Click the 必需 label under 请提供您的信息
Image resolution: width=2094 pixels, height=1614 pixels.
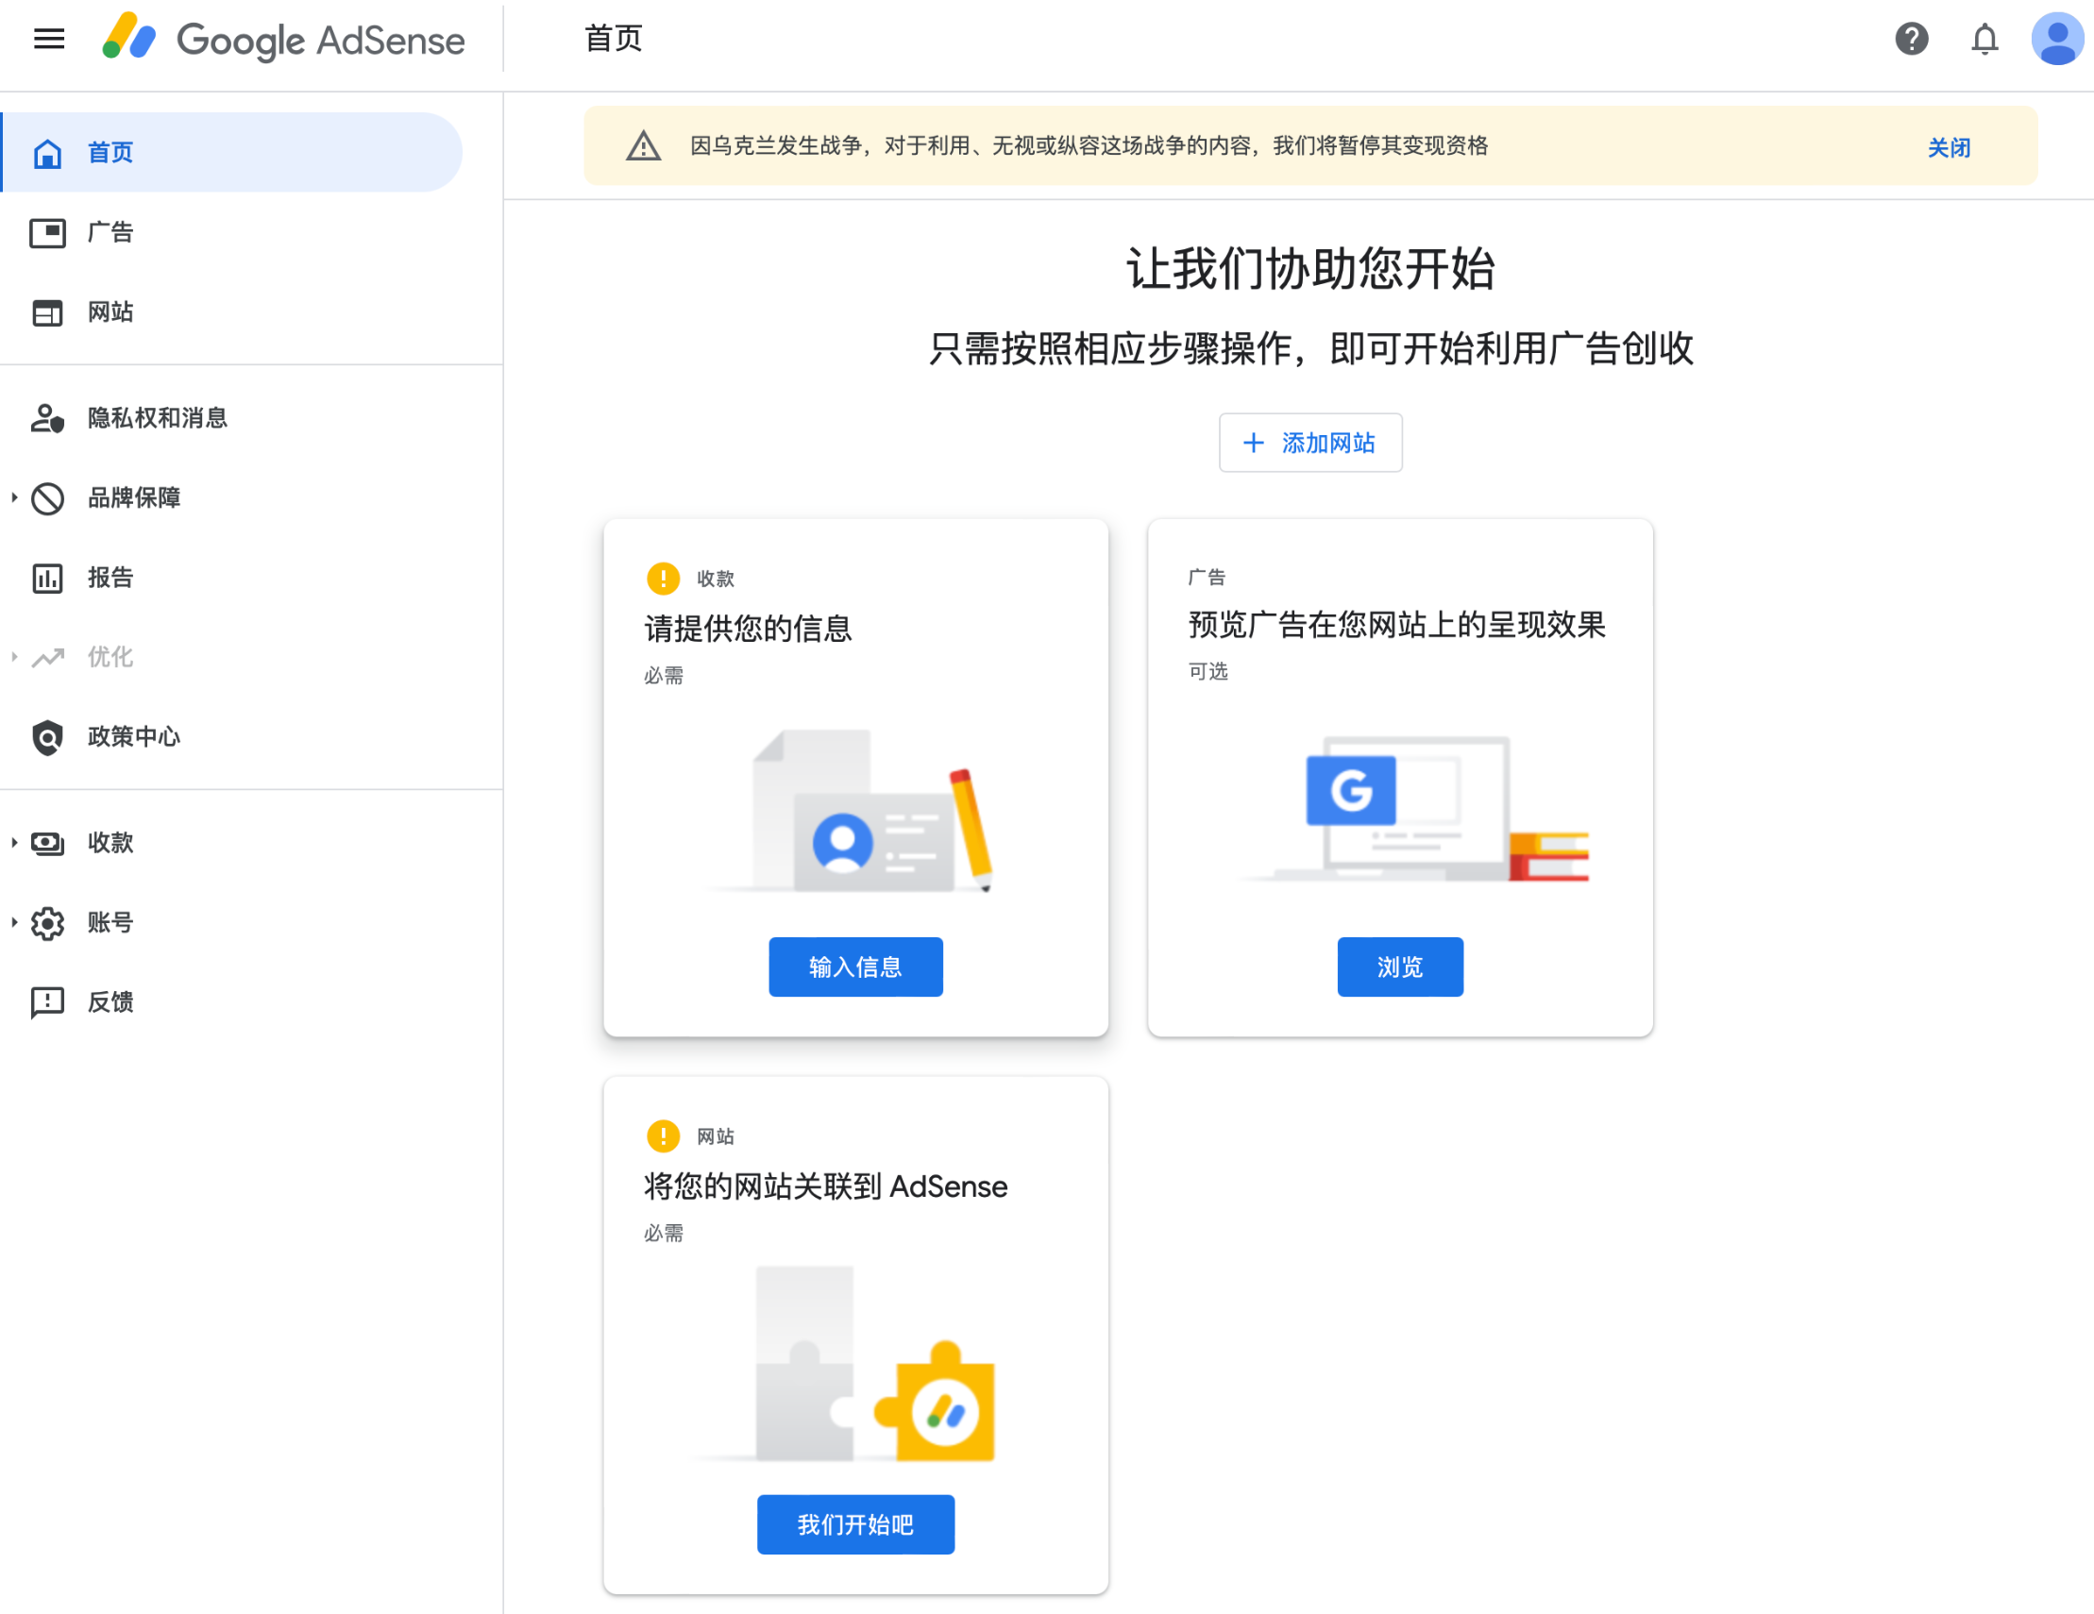tap(664, 676)
